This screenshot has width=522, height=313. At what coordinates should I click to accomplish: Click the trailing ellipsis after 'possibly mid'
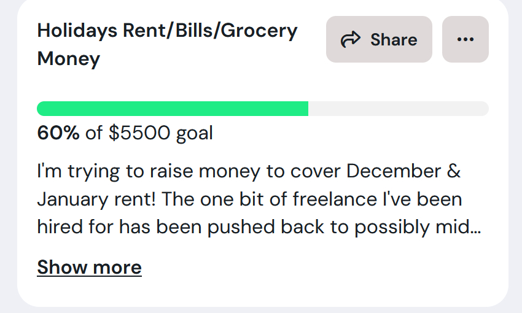tap(475, 227)
